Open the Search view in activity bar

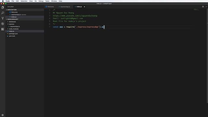pyautogui.click(x=3, y=13)
